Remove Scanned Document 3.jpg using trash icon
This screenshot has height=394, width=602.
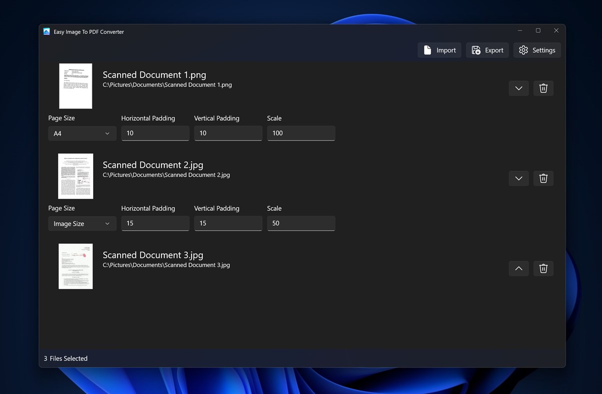pyautogui.click(x=543, y=268)
